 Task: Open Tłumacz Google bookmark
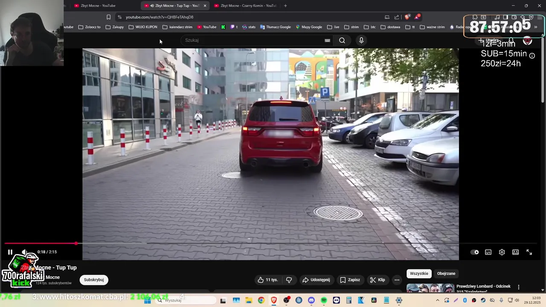pyautogui.click(x=276, y=27)
